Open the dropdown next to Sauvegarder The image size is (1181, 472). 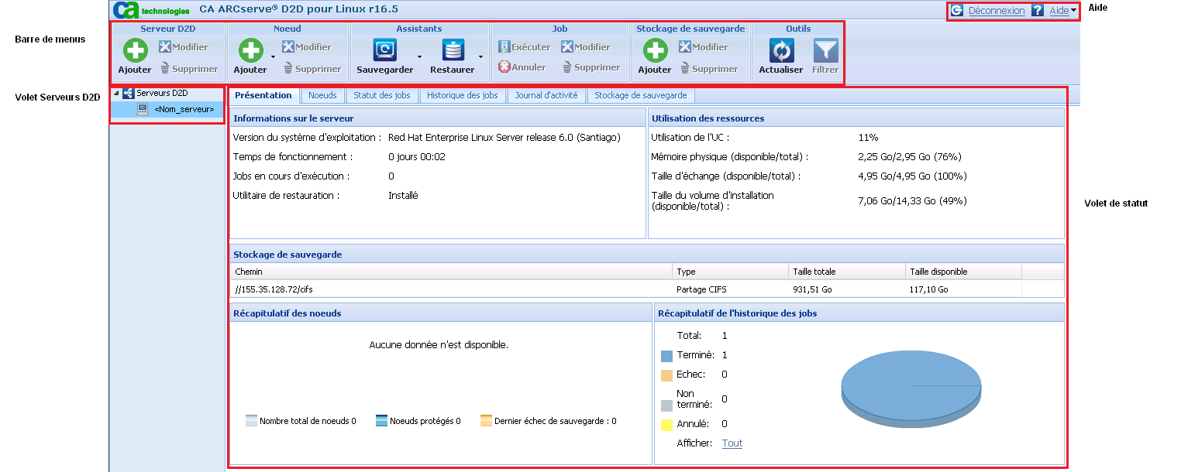pyautogui.click(x=418, y=58)
